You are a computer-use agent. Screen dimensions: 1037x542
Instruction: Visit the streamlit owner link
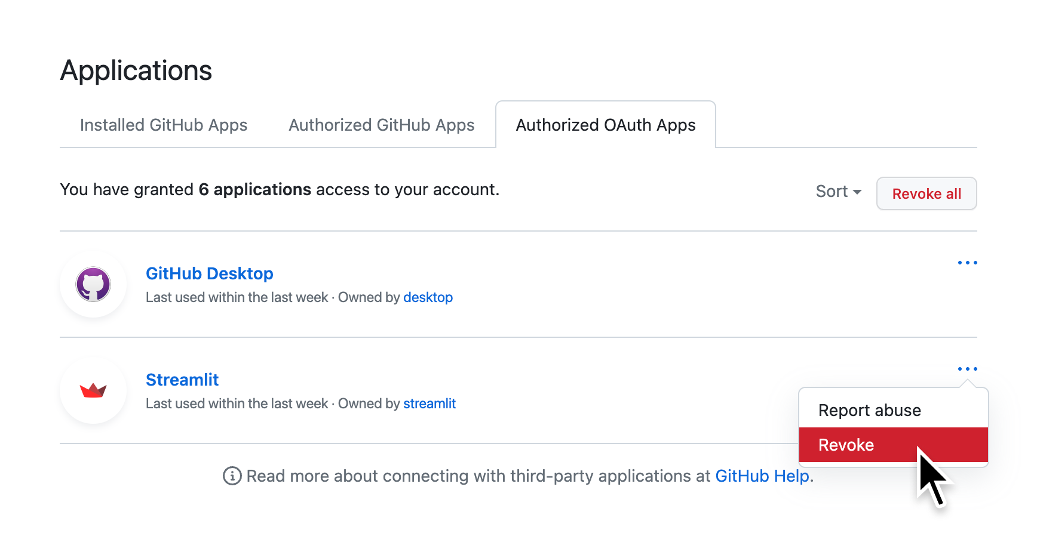(429, 404)
